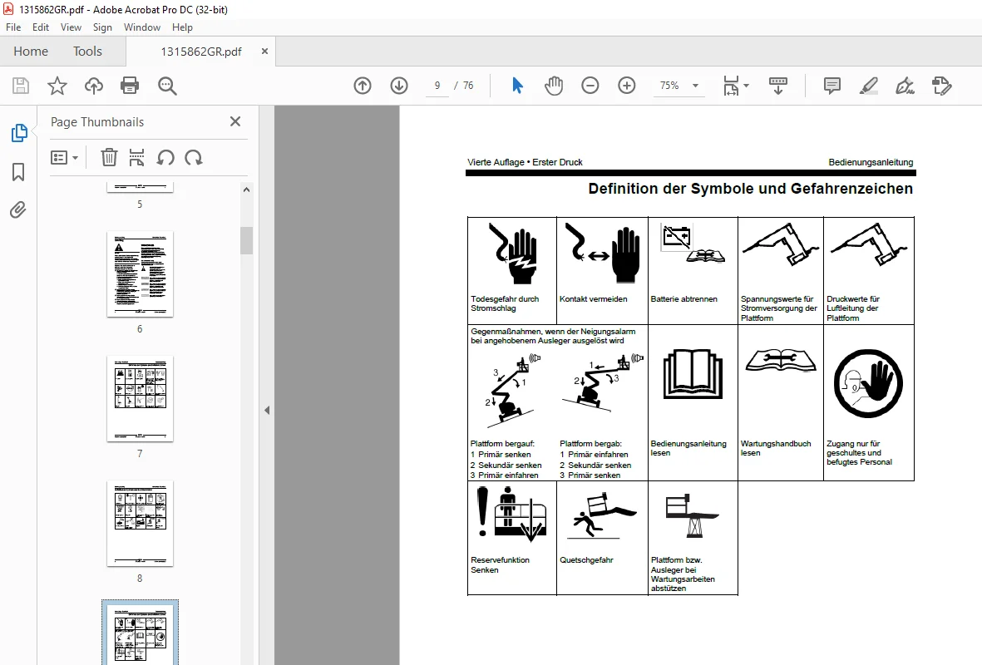Expand thumbnail options dropdown menu
The image size is (982, 665).
[65, 157]
